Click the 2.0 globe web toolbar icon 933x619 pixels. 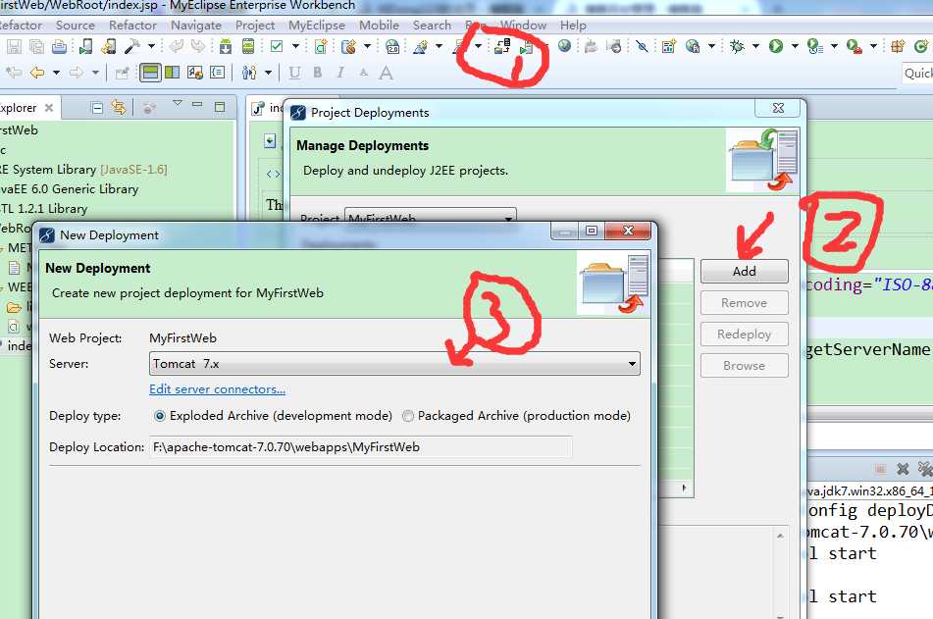(392, 46)
